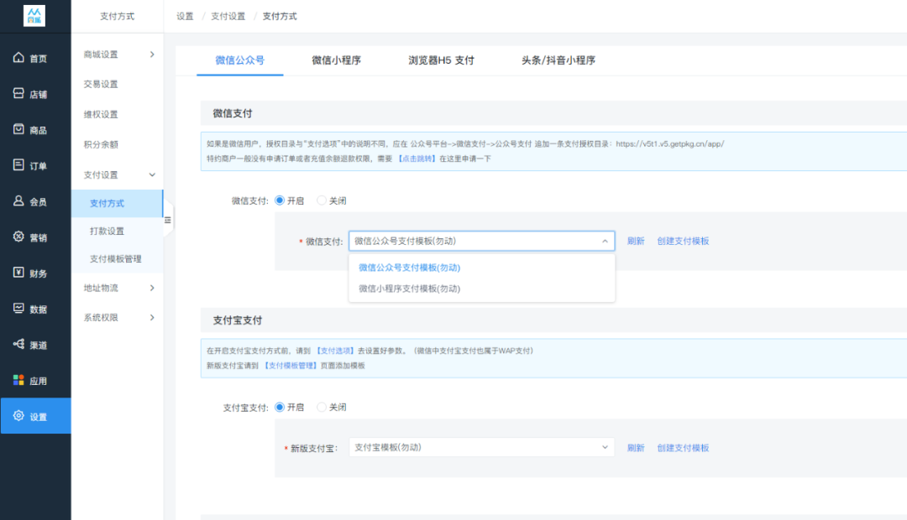The image size is (907, 520).
Task: Open 交易设置 in the settings menu
Action: point(101,85)
